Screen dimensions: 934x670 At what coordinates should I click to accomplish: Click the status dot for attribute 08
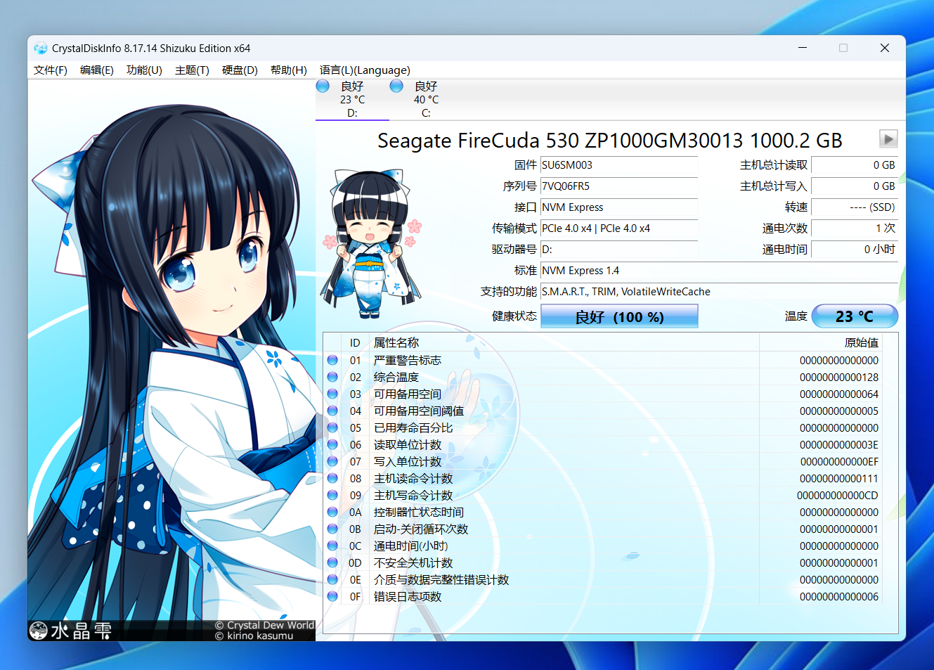pos(332,478)
